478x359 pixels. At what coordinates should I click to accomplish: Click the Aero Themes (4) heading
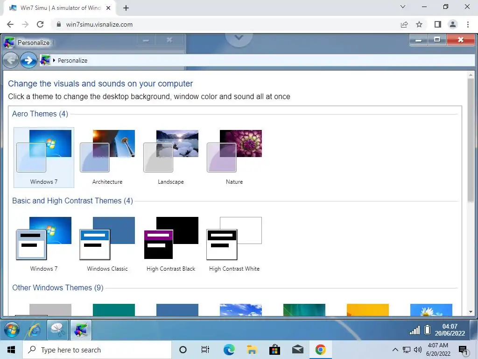click(40, 114)
